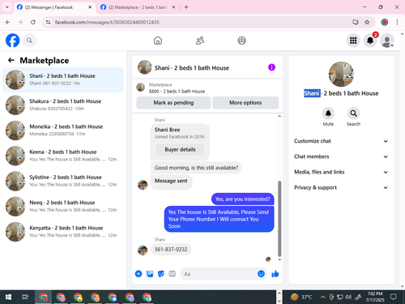
Task: Open the Windows notification center icon
Action: [x=394, y=298]
